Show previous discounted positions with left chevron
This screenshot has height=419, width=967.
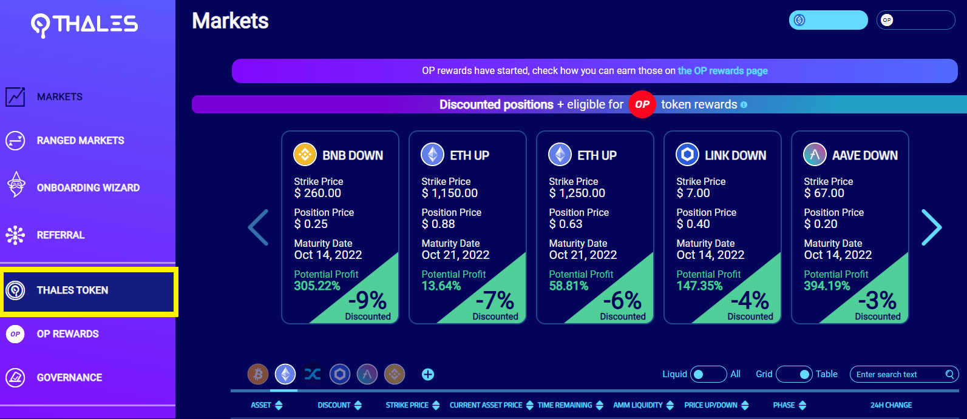coord(258,227)
